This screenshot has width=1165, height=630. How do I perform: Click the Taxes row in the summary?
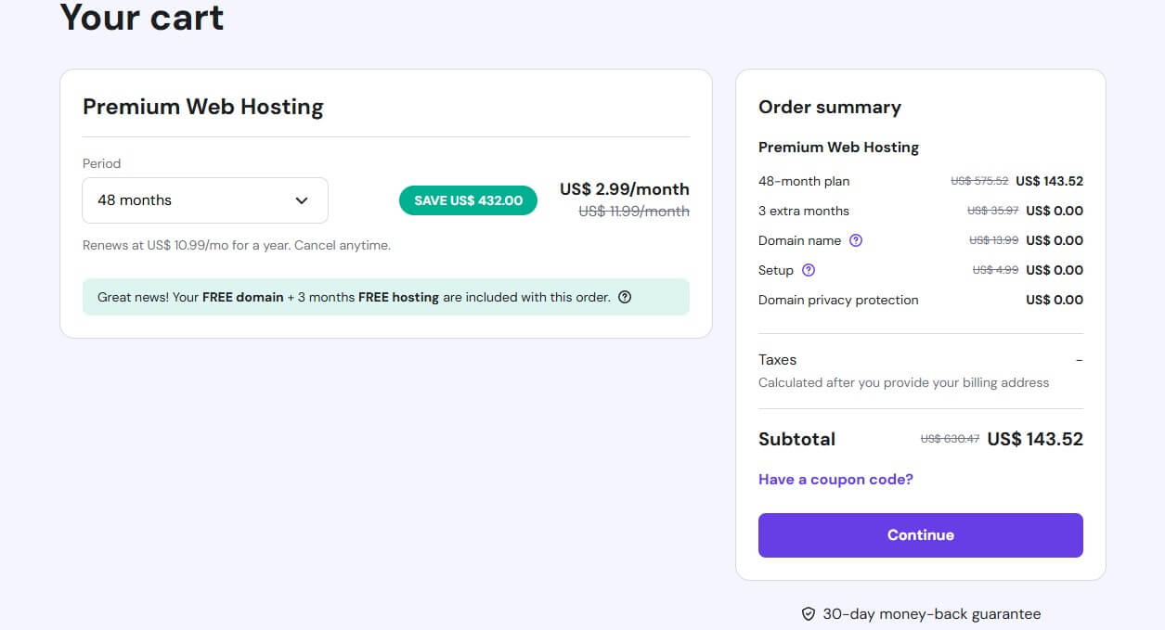click(777, 360)
